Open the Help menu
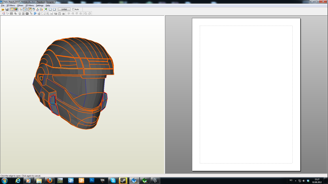The width and height of the screenshot is (328, 184). tap(48, 5)
